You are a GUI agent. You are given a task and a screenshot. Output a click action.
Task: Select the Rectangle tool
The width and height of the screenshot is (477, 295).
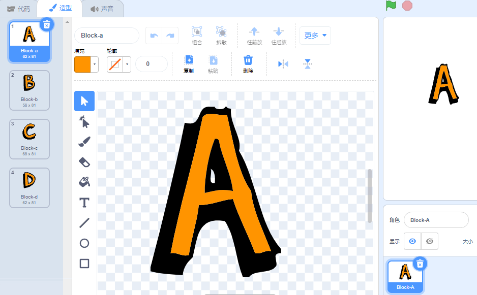pyautogui.click(x=84, y=264)
